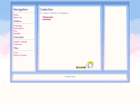Visit the Sketchbook page
Viewport: 140px width, 105px height.
pos(19,28)
